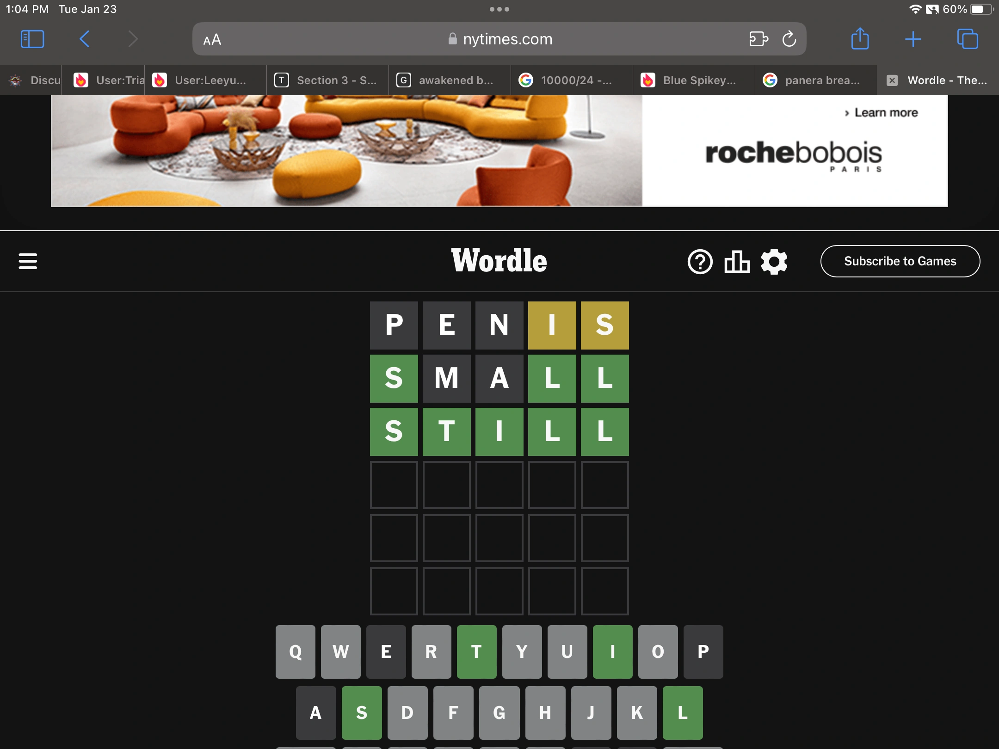Tap the AA reader text size menu

[212, 40]
